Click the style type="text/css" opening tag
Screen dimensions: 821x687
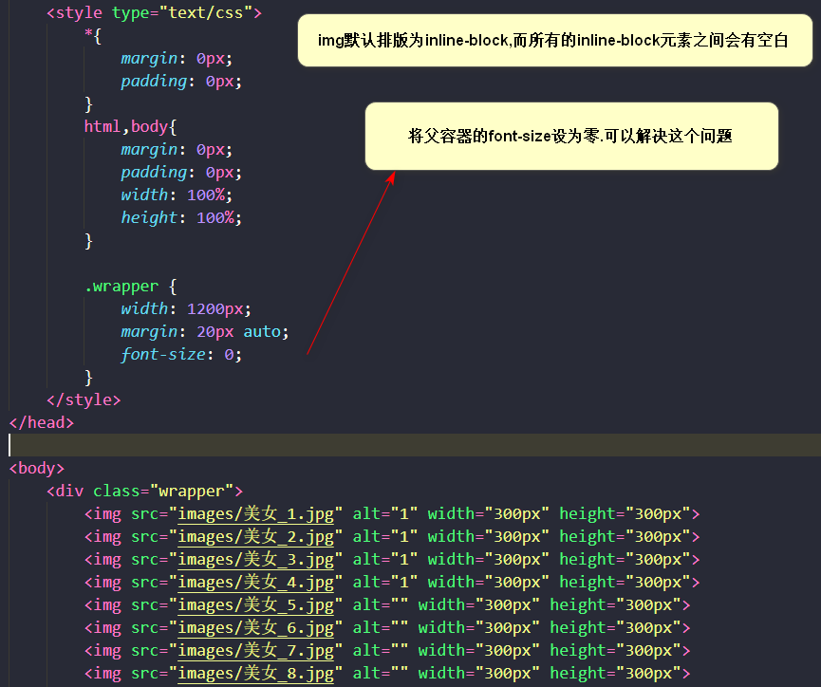(x=154, y=12)
